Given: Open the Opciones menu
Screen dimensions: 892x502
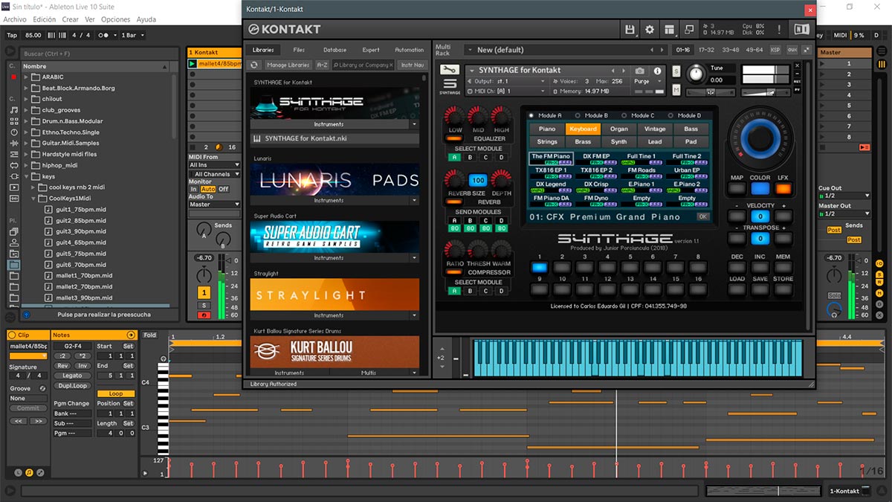Looking at the screenshot, I should click(116, 19).
